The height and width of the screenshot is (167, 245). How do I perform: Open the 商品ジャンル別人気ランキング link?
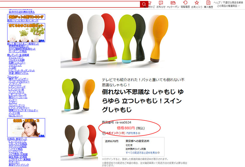(x=23, y=21)
